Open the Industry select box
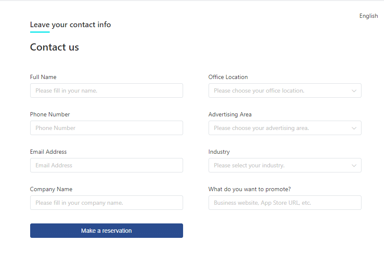This screenshot has height=254, width=384. (x=280, y=165)
